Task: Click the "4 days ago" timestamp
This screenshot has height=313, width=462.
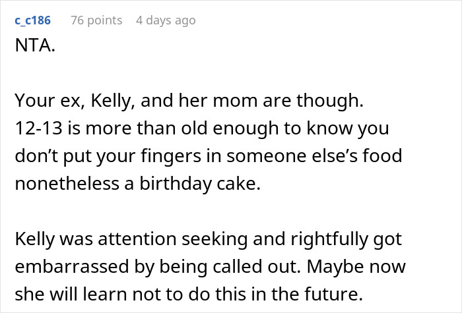Action: 166,20
